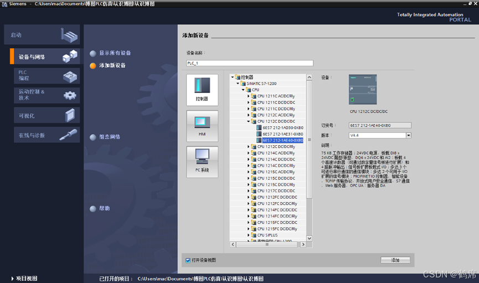
Task: Click CPU SIPLUS folder icon
Action: coord(254,235)
